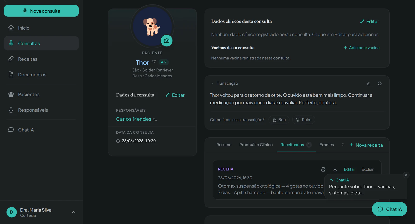Start a Nova consulta

tap(41, 11)
